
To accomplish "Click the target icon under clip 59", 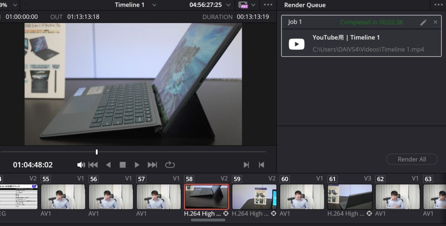I will click(x=274, y=213).
